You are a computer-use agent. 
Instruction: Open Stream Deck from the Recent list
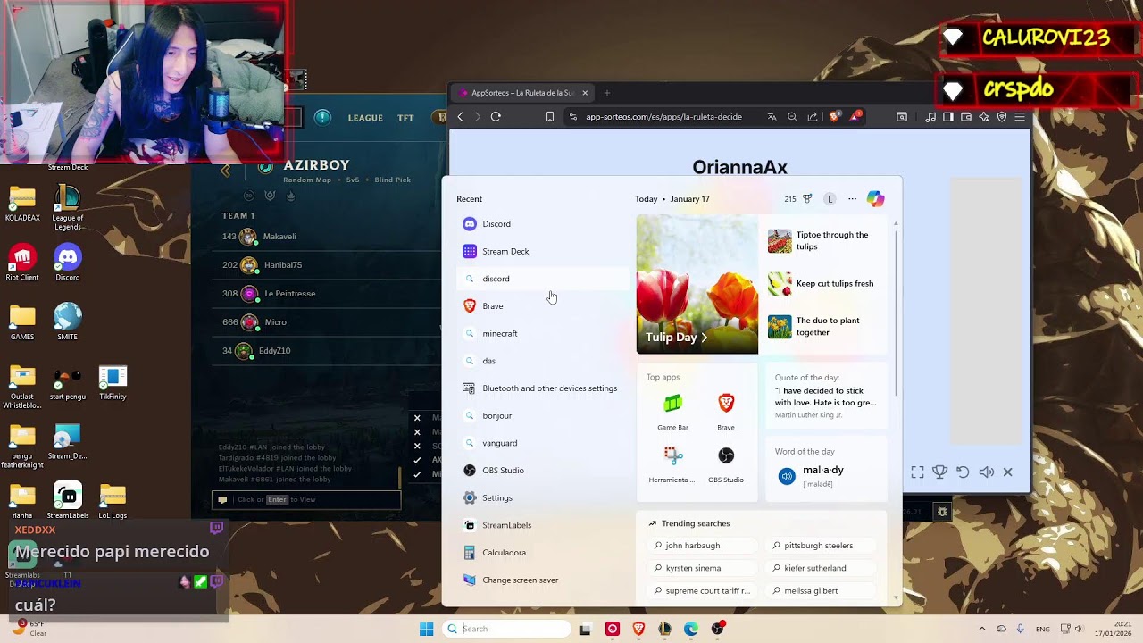coord(542,251)
